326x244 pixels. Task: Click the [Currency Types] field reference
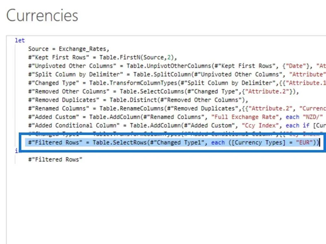(x=258, y=143)
